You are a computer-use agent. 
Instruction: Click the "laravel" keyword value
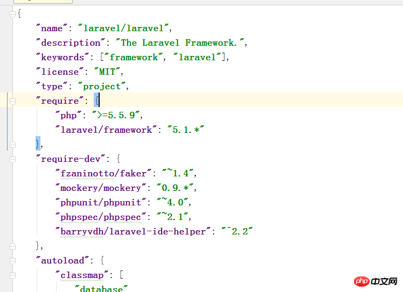coord(197,57)
